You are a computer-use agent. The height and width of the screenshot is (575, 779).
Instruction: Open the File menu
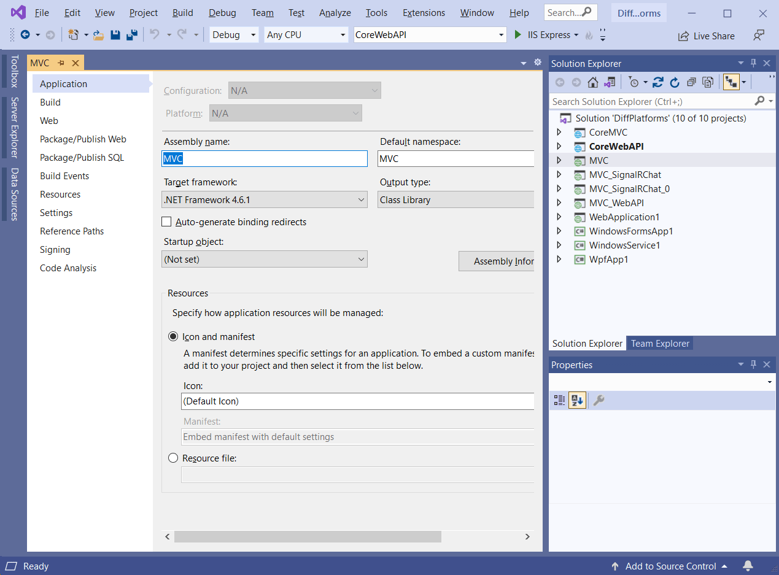coord(42,12)
